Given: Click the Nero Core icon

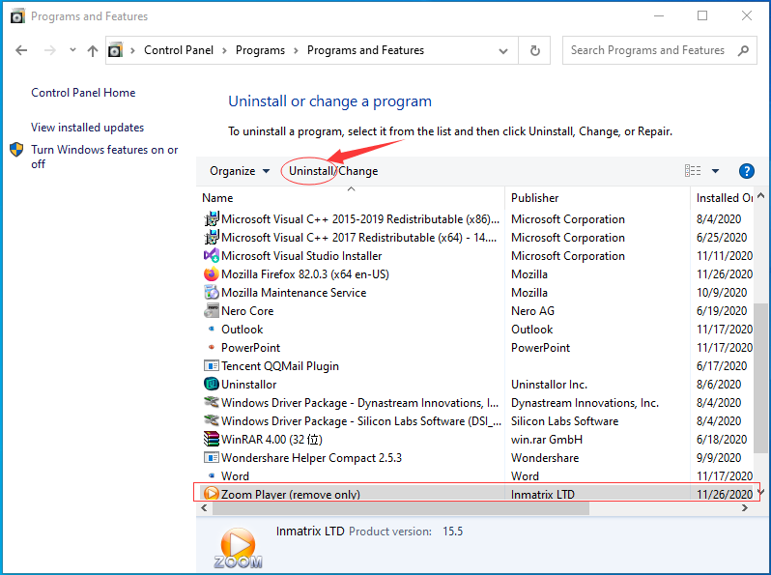Looking at the screenshot, I should pyautogui.click(x=212, y=310).
